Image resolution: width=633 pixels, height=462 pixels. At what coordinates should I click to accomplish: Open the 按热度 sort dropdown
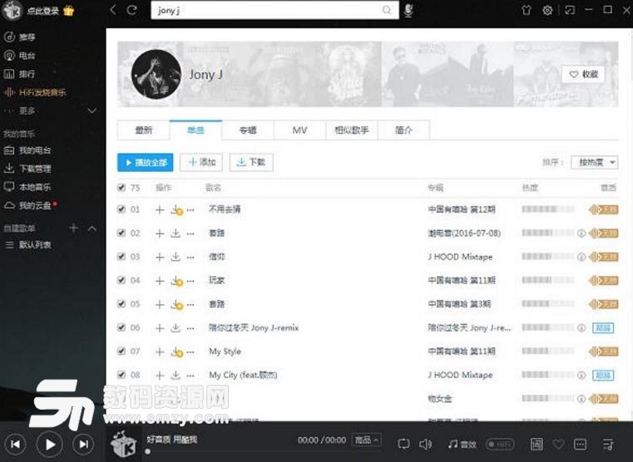[x=594, y=163]
